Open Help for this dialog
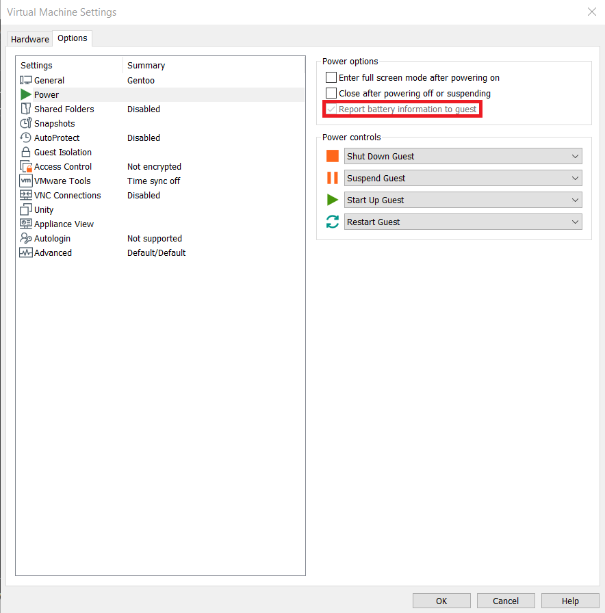Image resolution: width=605 pixels, height=613 pixels. point(570,601)
